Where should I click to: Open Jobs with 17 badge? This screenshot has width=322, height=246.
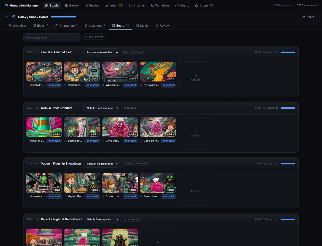pyautogui.click(x=114, y=5)
